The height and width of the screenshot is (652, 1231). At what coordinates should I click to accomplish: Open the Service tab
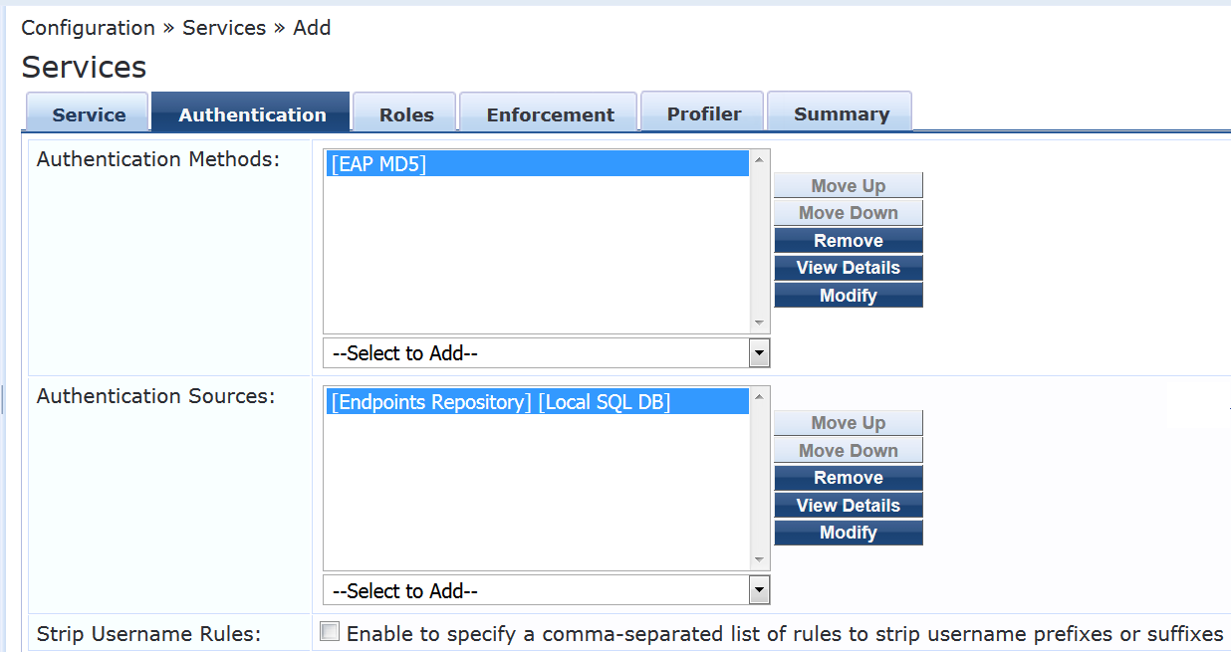[x=89, y=114]
